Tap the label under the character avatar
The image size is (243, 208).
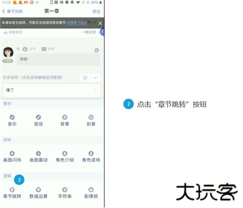(x=8, y=61)
